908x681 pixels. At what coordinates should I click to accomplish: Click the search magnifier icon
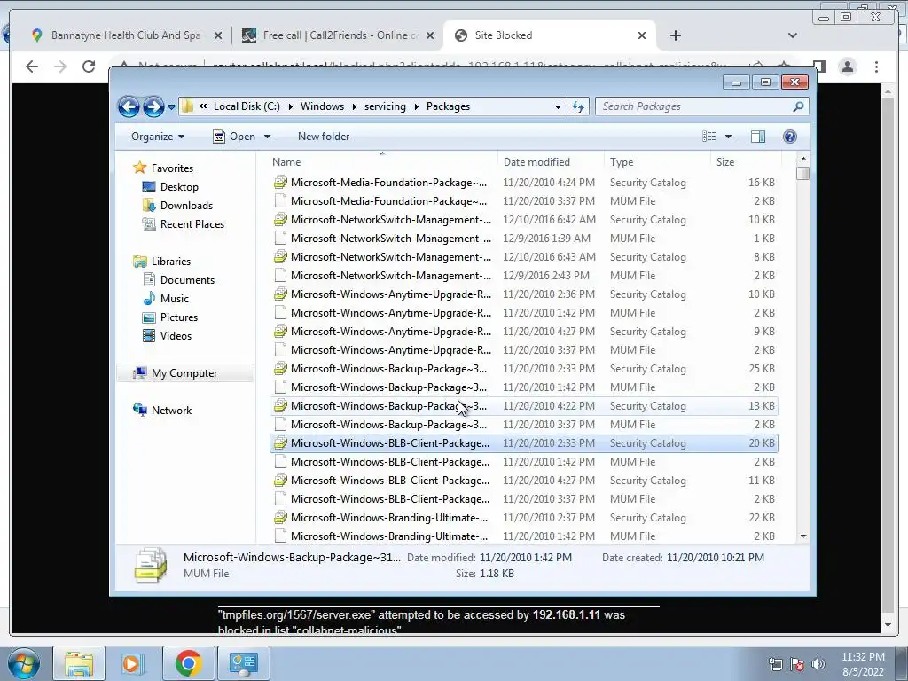pos(799,106)
